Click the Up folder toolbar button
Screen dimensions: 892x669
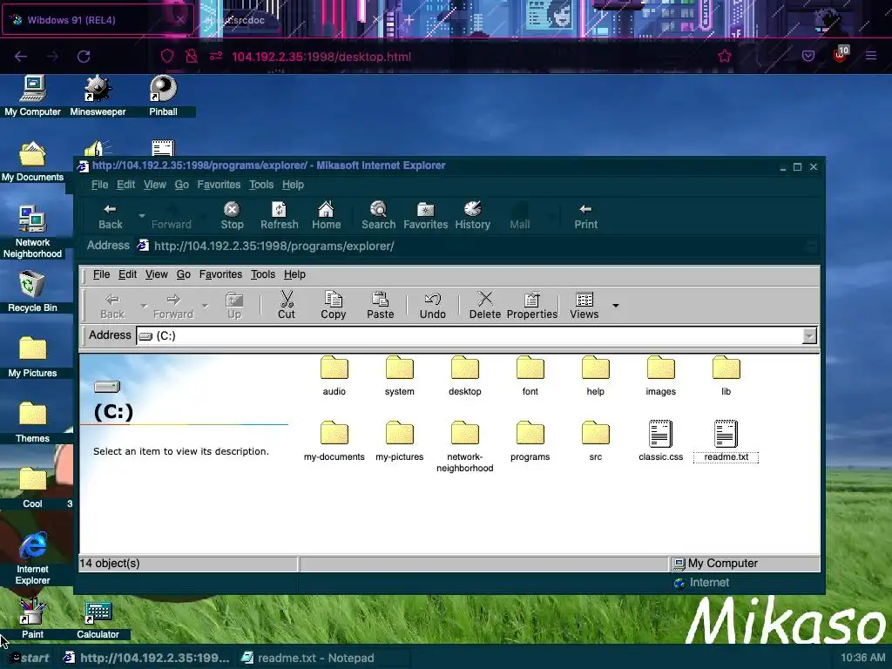point(234,305)
